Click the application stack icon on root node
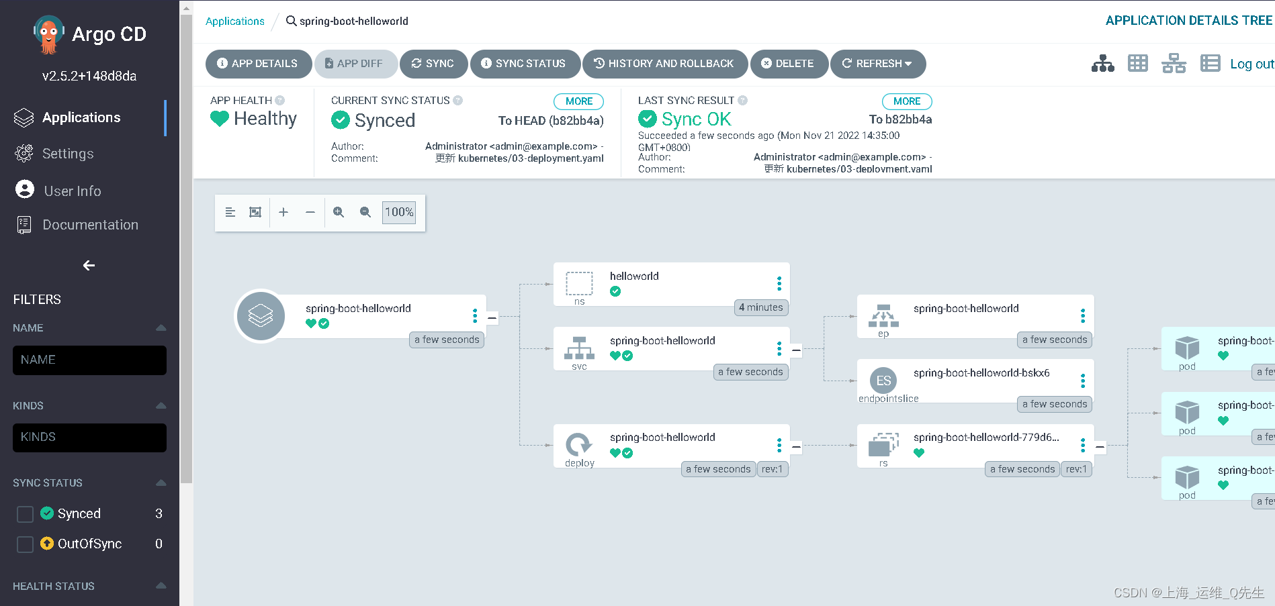 coord(261,315)
